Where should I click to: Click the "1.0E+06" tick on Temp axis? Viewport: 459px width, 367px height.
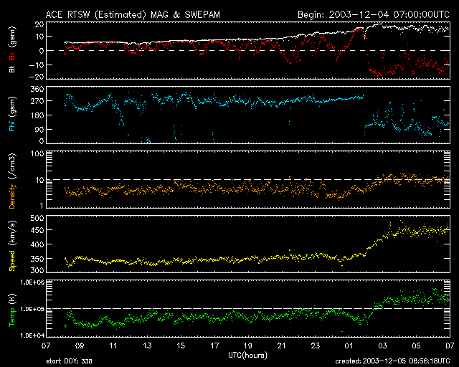coord(32,282)
